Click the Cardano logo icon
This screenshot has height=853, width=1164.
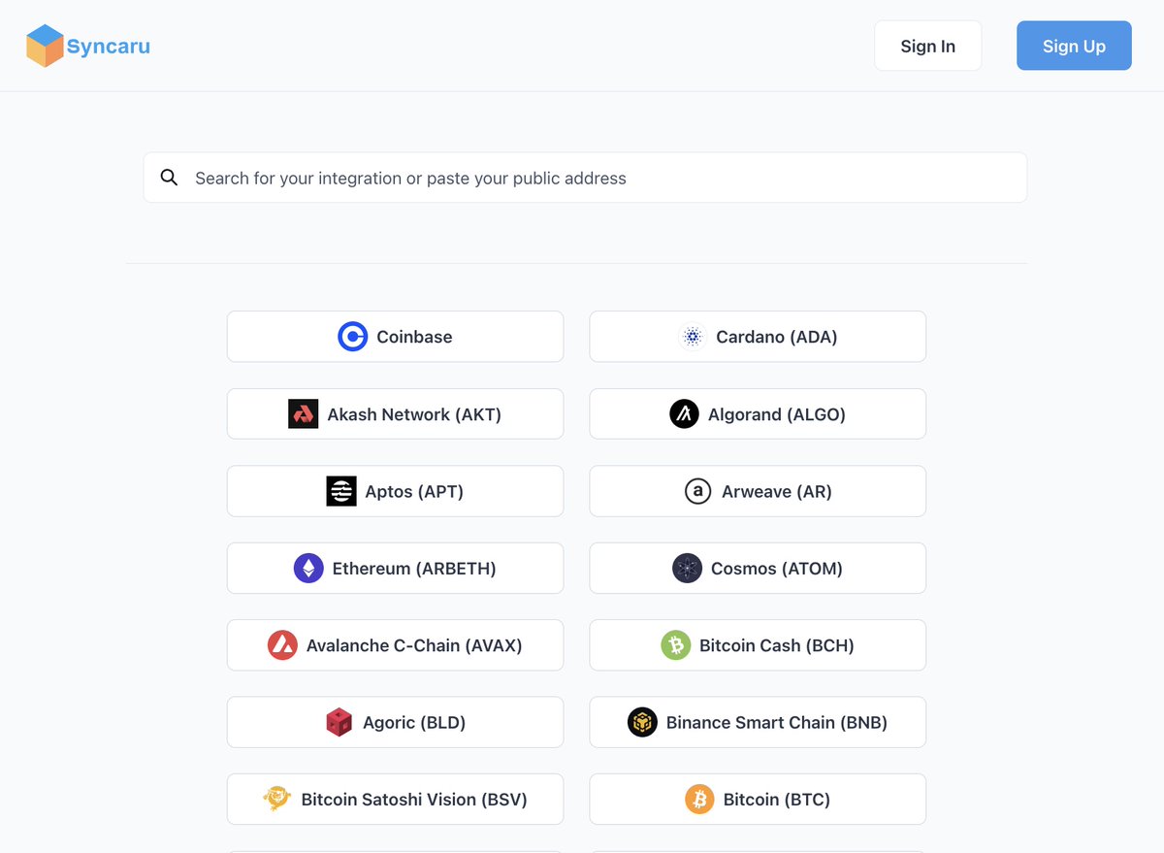692,337
